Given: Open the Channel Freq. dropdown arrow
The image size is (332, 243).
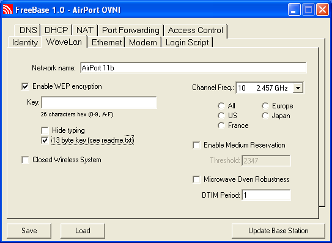Looking at the screenshot, I should 298,88.
